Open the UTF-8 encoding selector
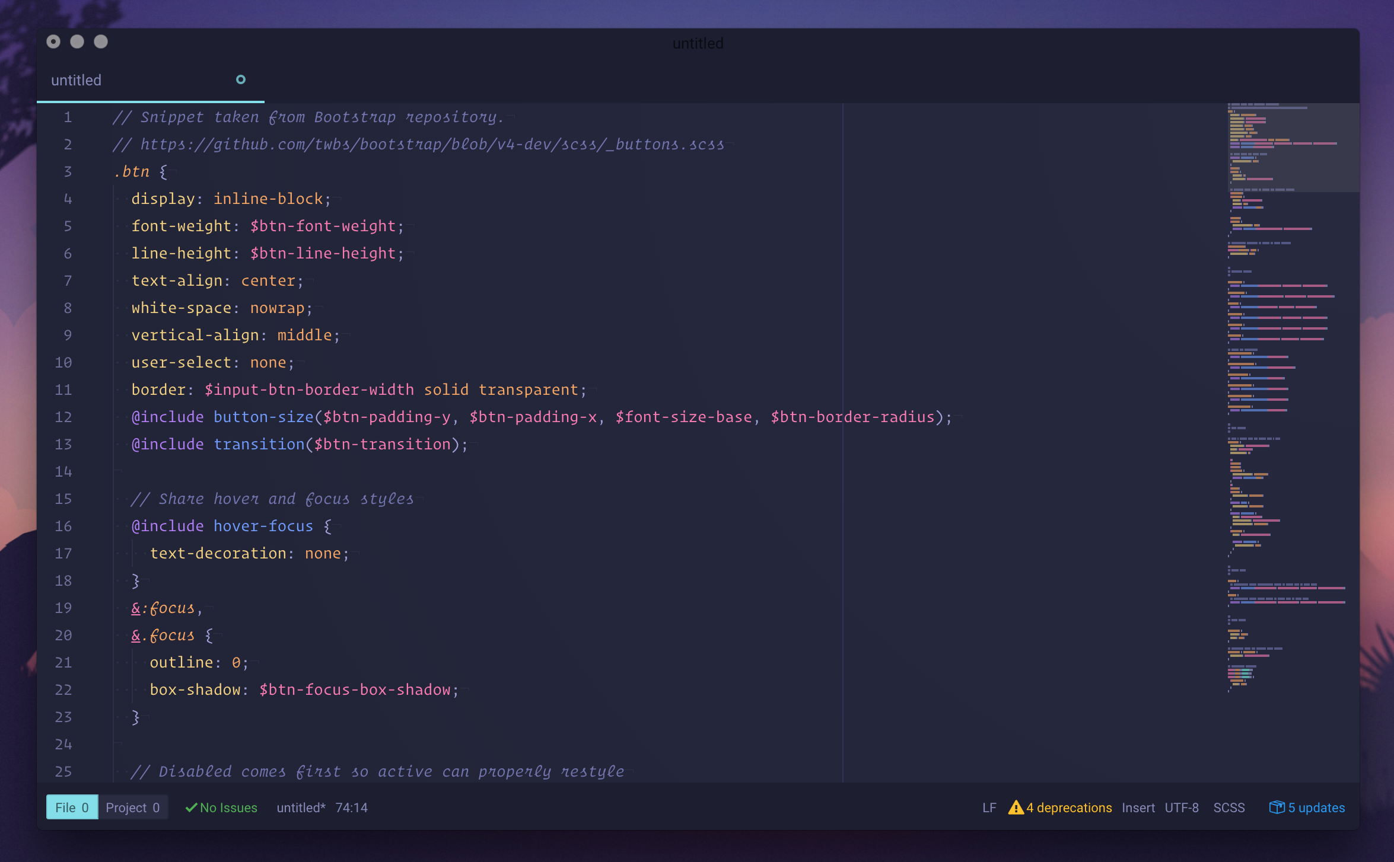This screenshot has width=1394, height=862. (1181, 807)
